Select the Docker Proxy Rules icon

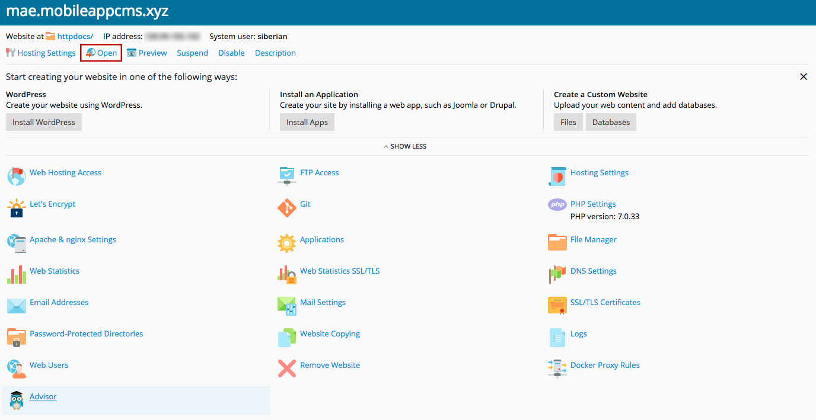coord(557,368)
